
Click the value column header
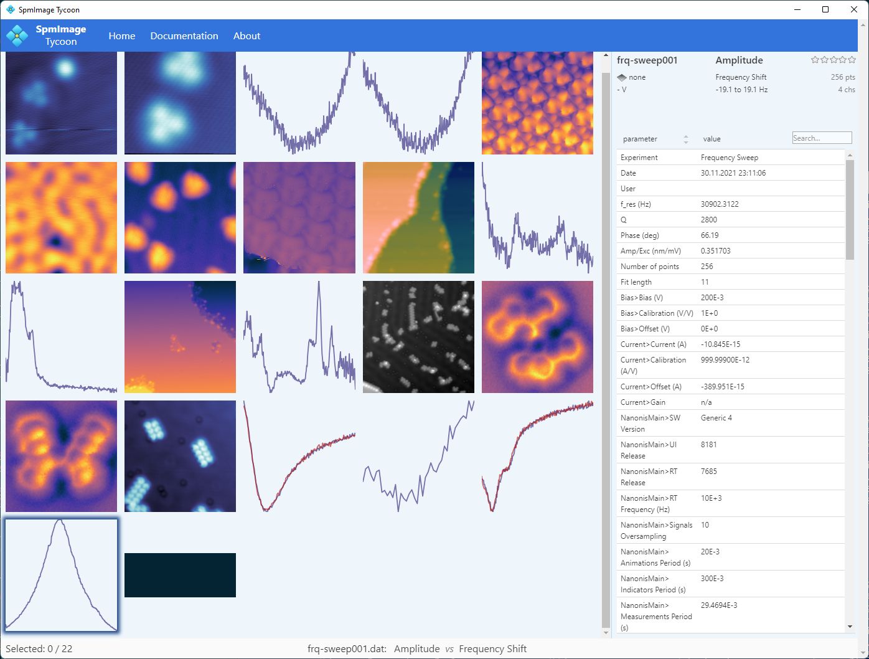coord(712,139)
